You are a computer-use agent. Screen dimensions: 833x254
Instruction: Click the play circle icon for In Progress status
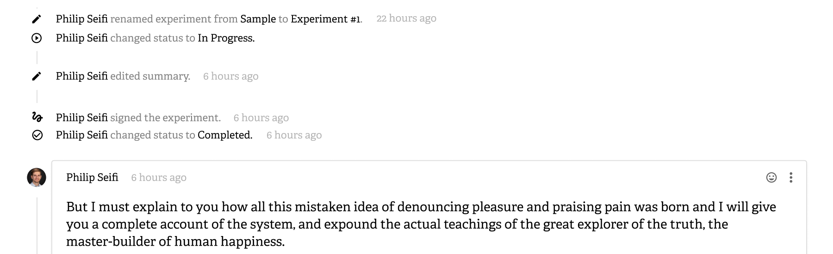click(x=37, y=38)
